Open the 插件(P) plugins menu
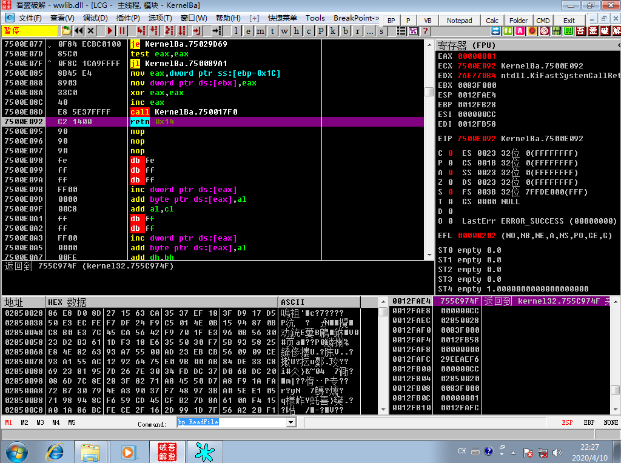 point(128,18)
